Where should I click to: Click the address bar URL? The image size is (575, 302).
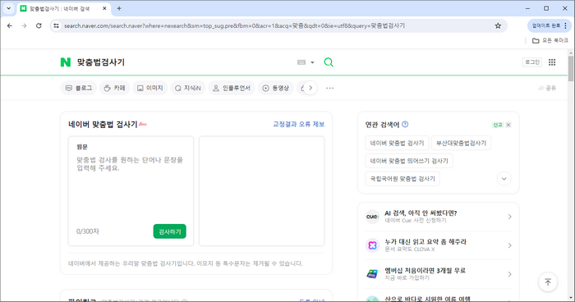[x=235, y=25]
